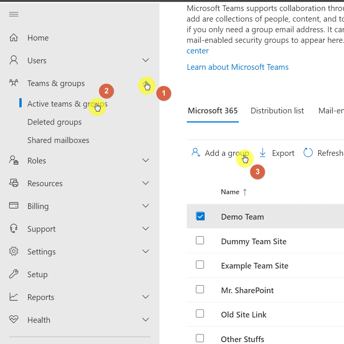Follow the 'center' hyperlink
The width and height of the screenshot is (344, 344).
198,51
